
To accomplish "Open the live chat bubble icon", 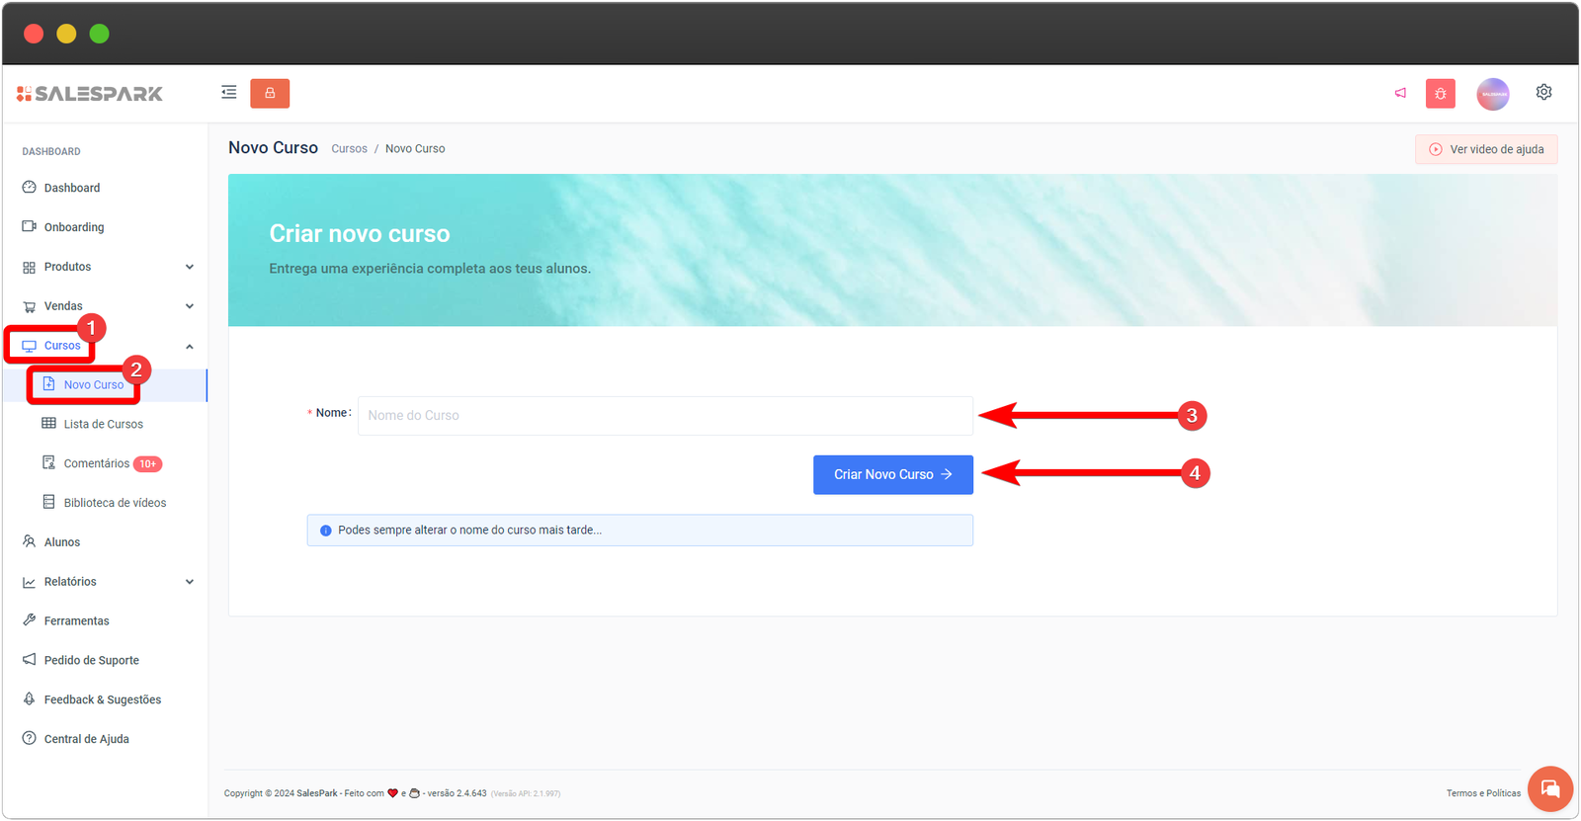I will click(x=1549, y=788).
